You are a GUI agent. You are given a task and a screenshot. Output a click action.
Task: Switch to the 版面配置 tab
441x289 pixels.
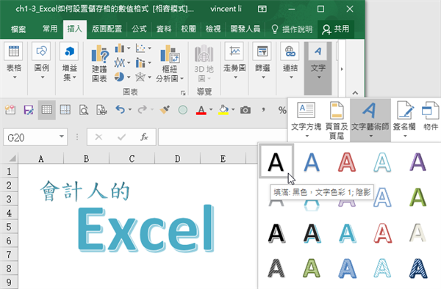pyautogui.click(x=107, y=29)
